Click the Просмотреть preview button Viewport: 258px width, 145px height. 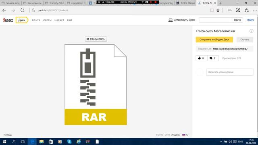pos(96,39)
